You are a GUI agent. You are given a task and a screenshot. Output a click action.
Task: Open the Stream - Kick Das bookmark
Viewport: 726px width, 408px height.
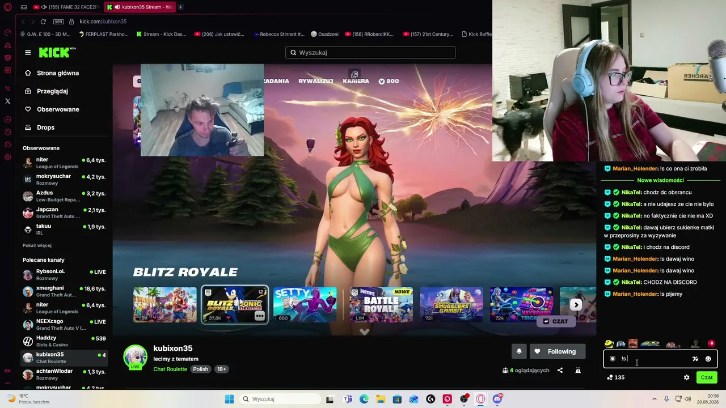tap(161, 34)
